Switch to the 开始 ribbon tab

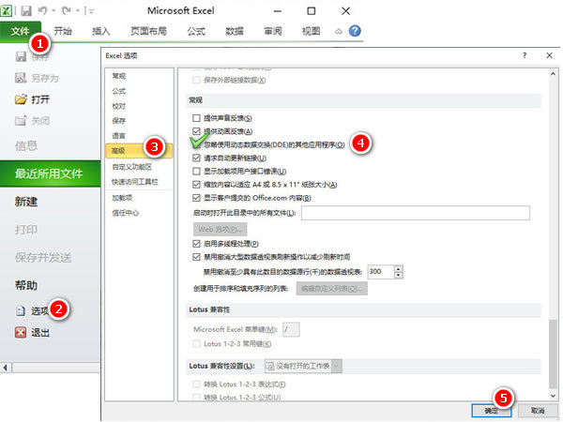(x=63, y=31)
